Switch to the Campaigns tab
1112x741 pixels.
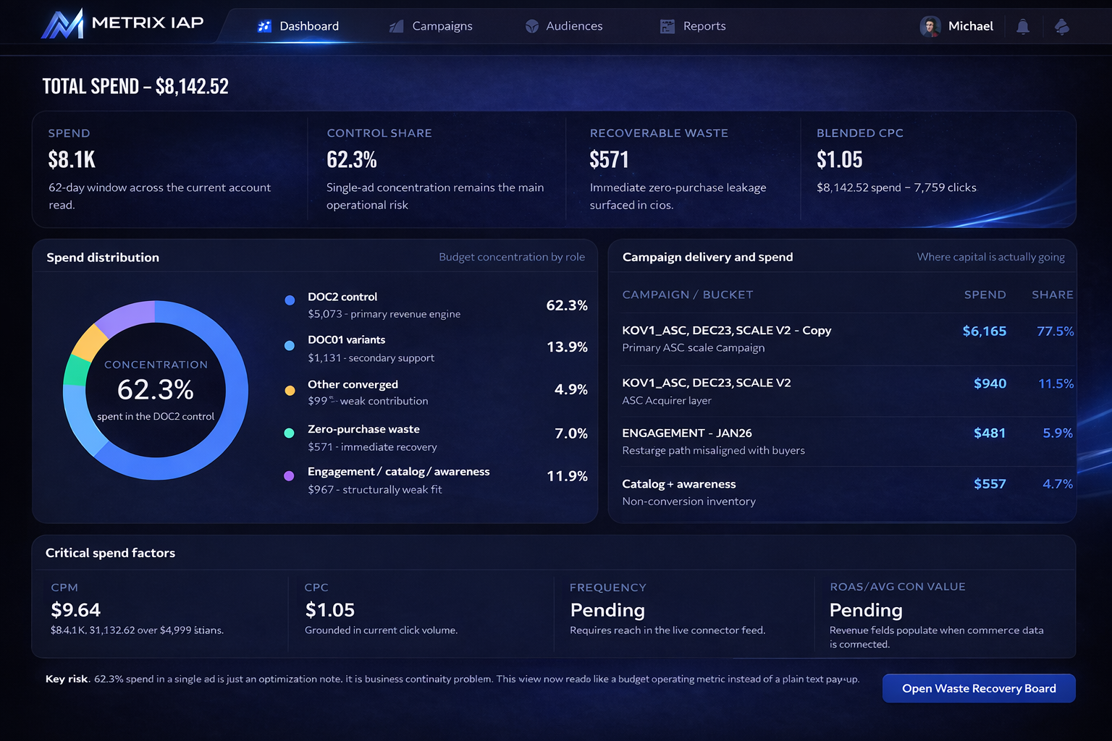pos(442,26)
